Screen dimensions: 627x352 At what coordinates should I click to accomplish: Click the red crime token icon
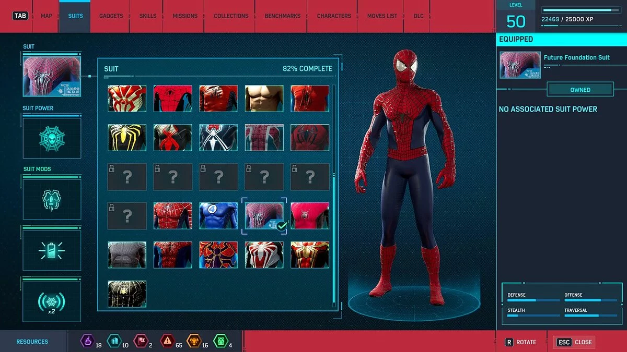pos(167,341)
